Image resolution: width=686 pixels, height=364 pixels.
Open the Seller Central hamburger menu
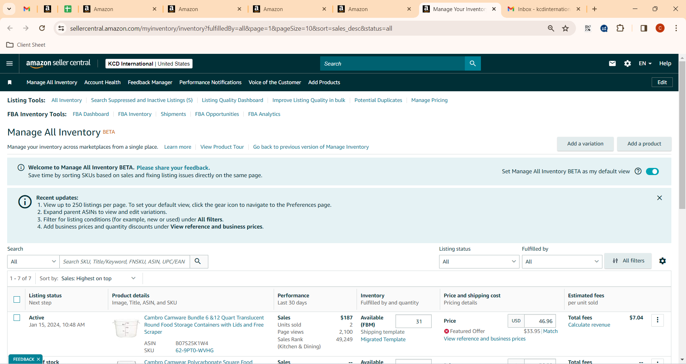coord(10,63)
